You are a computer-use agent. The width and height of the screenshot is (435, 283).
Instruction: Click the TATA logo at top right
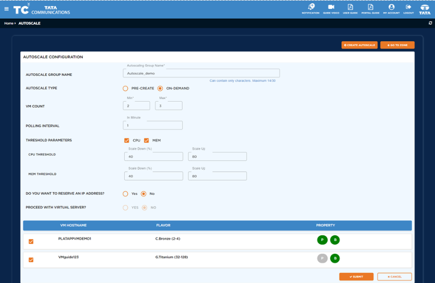425,9
